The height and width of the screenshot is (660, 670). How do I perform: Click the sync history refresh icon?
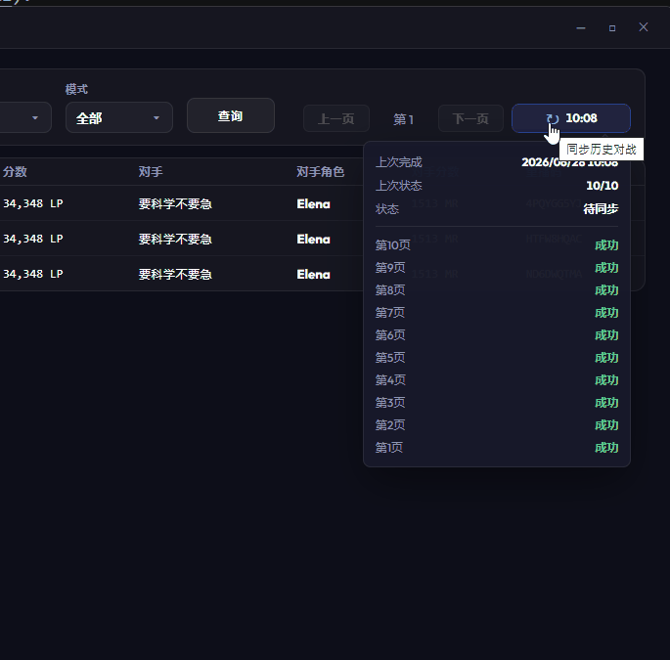click(552, 118)
